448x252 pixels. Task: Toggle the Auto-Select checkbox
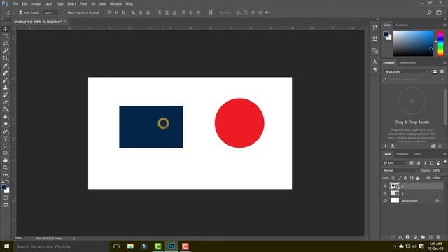tap(20, 13)
